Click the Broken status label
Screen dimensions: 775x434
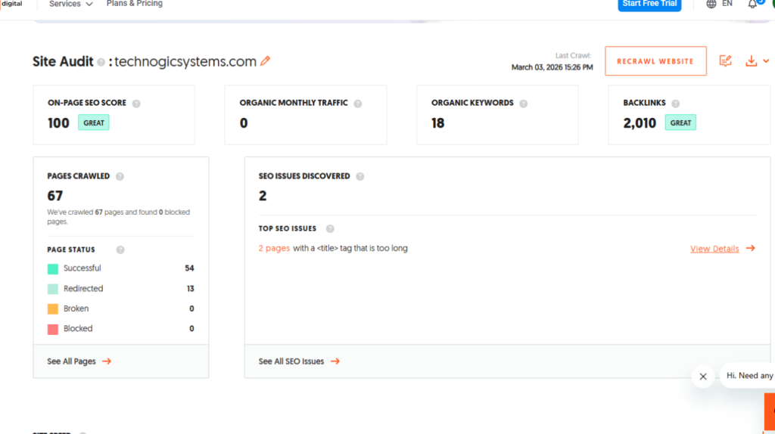(x=76, y=308)
